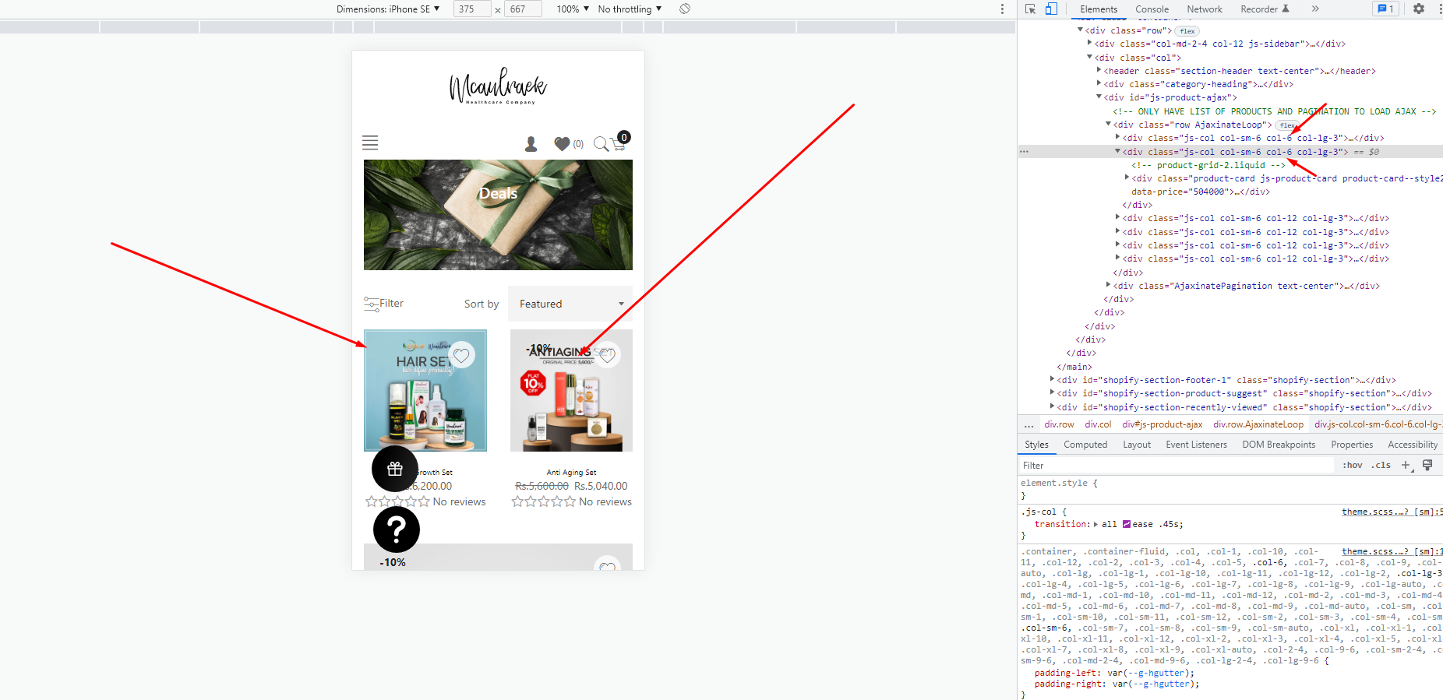Show more DevTools tabs chevron
Viewport: 1443px width, 700px height.
(x=1315, y=9)
